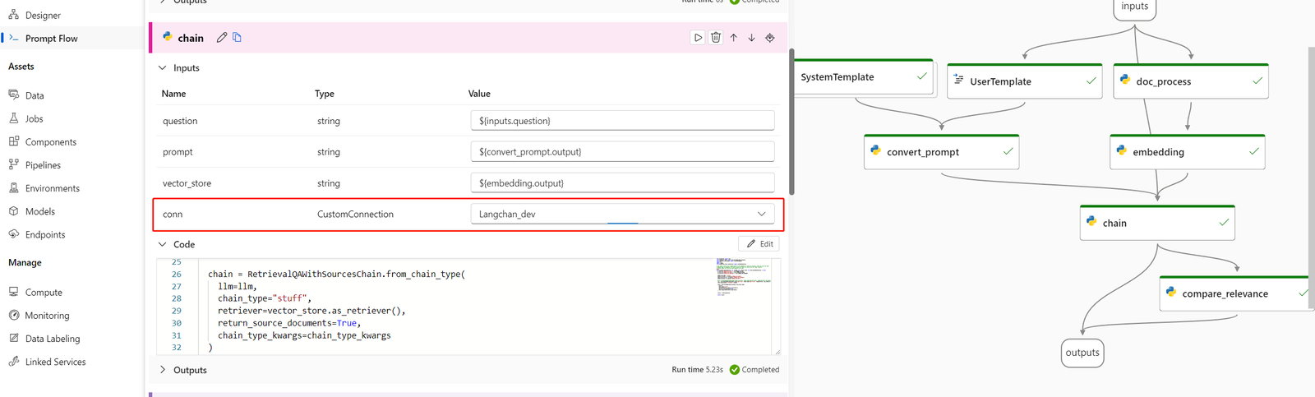Click the show-in-graph icon in chain header
Viewport: 1315px width, 397px height.
(x=770, y=38)
